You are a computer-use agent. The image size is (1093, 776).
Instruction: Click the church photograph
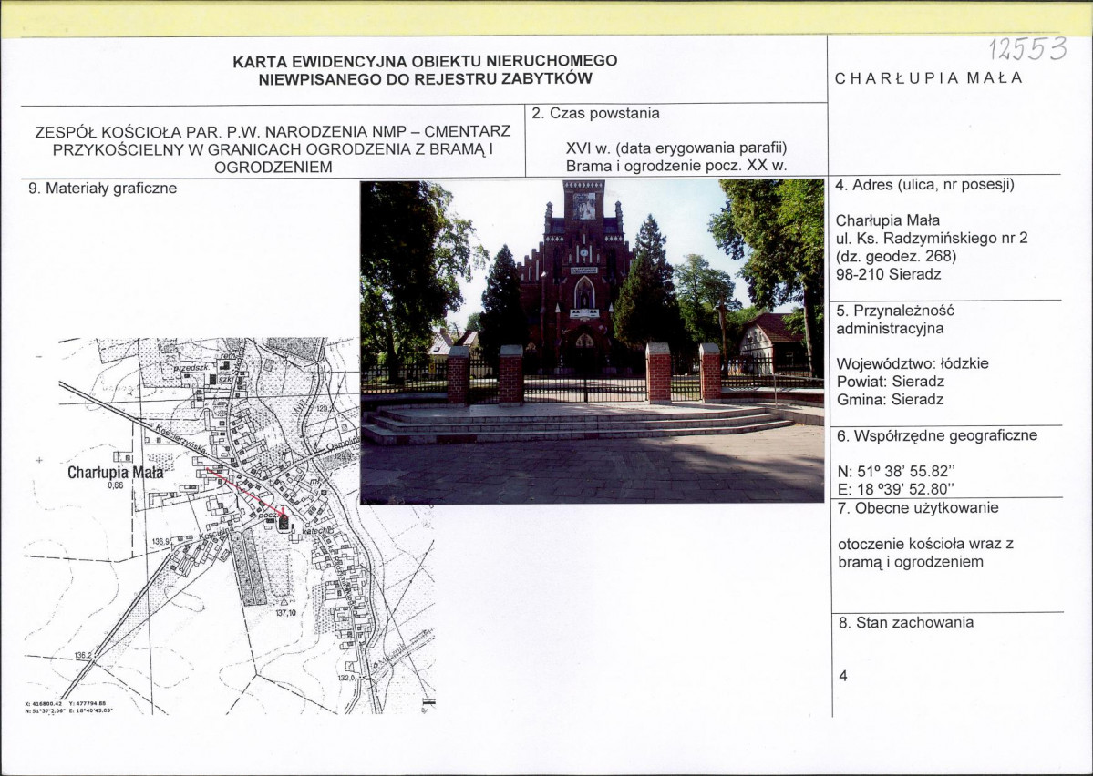(592, 342)
